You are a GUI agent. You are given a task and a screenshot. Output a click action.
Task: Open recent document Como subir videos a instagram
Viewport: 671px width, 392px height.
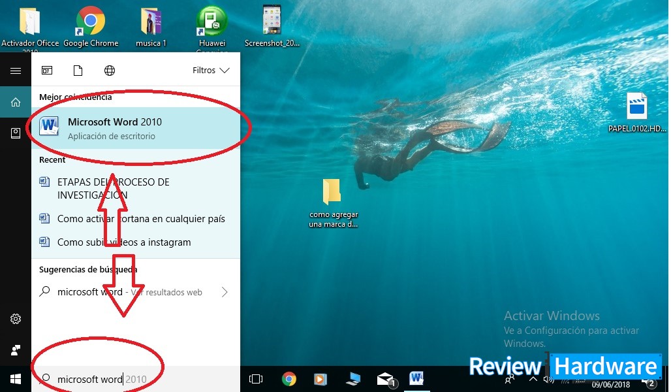pos(136,242)
